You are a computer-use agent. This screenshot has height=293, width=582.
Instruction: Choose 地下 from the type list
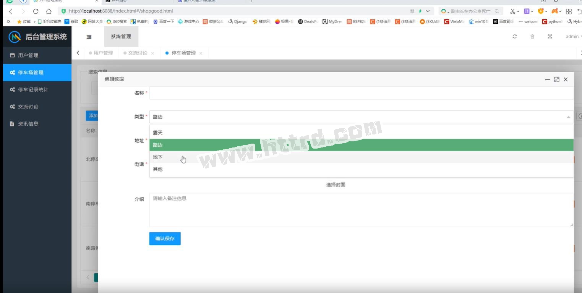pyautogui.click(x=361, y=157)
